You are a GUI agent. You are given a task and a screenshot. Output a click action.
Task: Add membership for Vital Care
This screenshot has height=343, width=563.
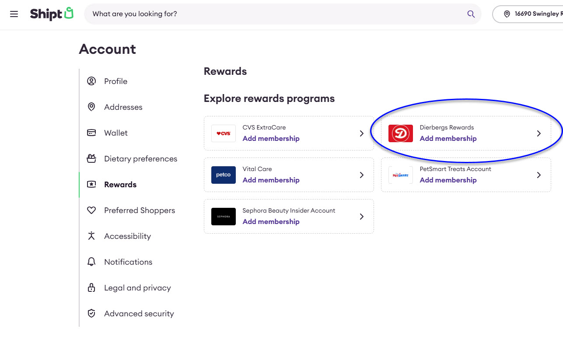[x=271, y=180]
